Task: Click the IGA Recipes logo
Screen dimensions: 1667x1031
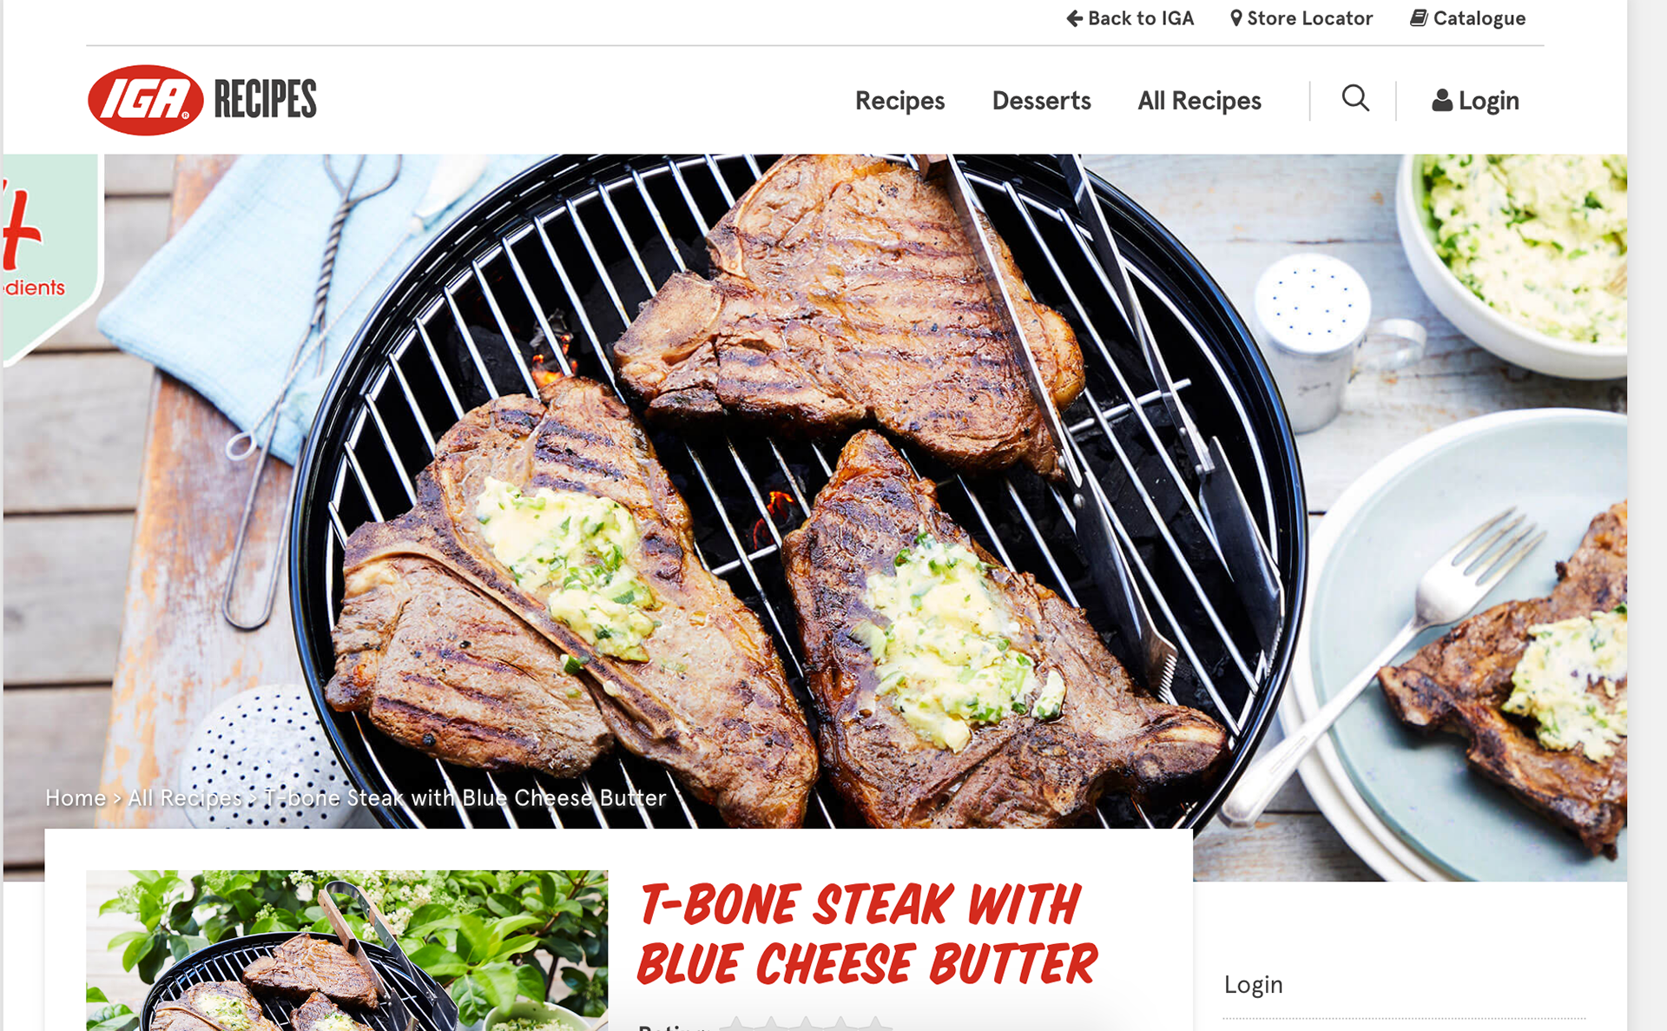Action: 202,100
